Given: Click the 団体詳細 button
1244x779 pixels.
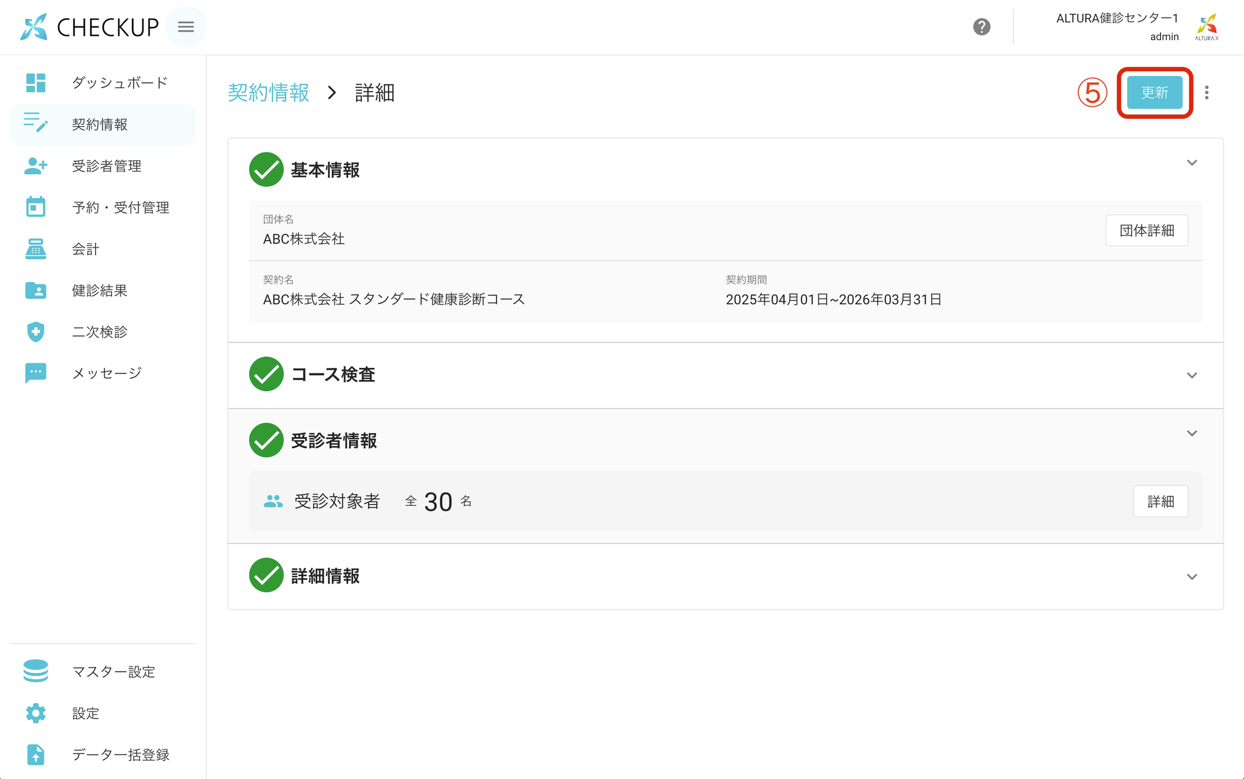Looking at the screenshot, I should (1146, 230).
